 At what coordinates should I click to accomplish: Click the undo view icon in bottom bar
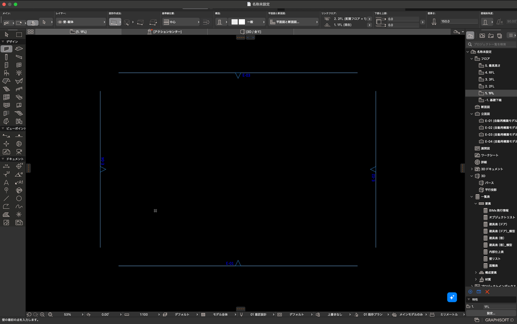29,315
